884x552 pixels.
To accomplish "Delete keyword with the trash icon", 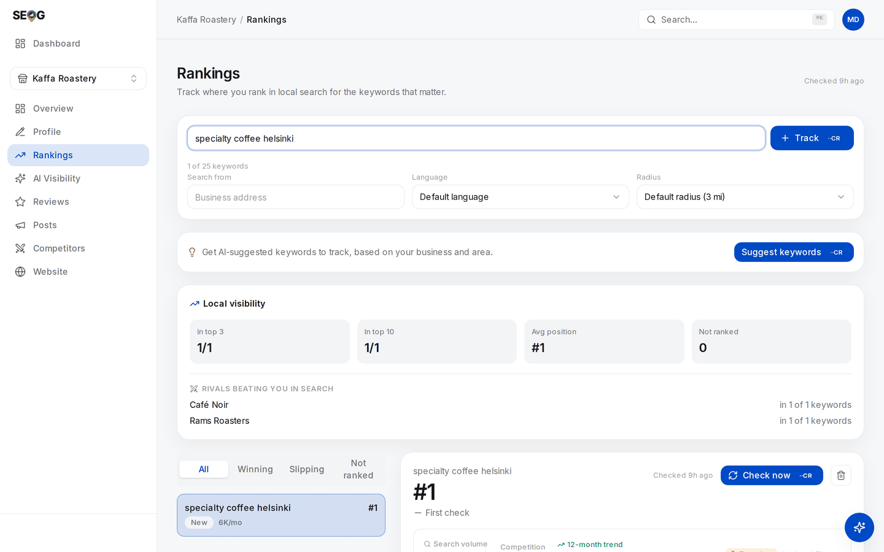I will pyautogui.click(x=841, y=475).
